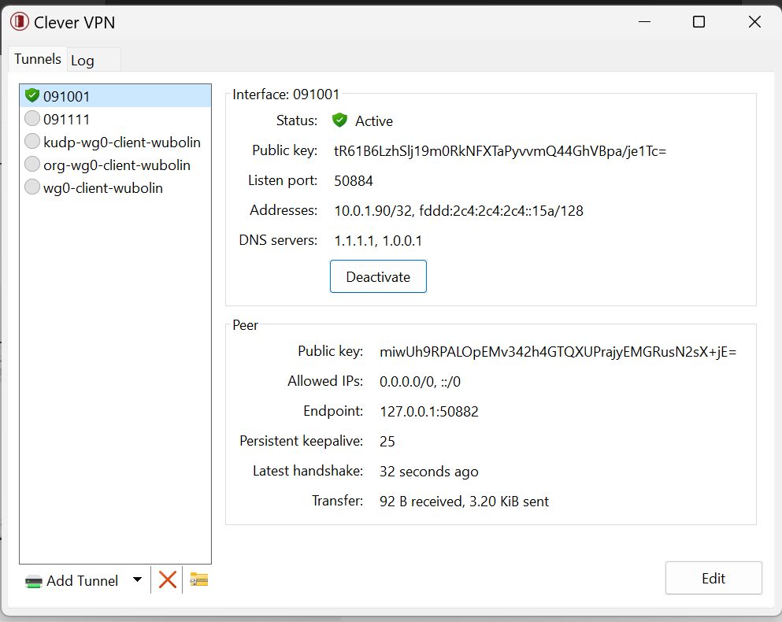
Task: Select the 091111 tunnel entry
Action: click(67, 119)
